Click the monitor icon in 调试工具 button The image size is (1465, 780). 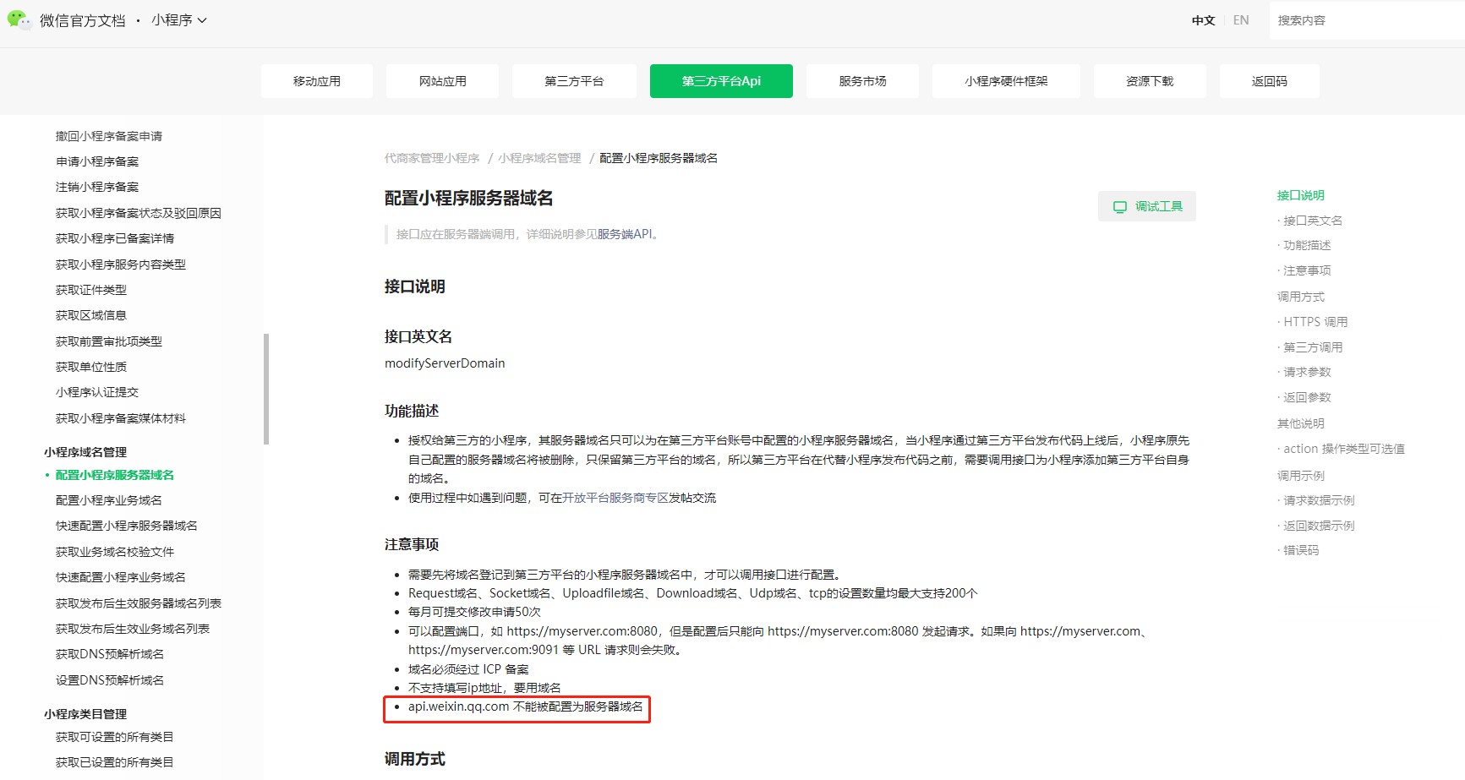(1120, 207)
